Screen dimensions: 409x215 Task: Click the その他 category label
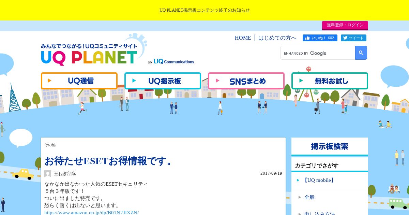50,145
